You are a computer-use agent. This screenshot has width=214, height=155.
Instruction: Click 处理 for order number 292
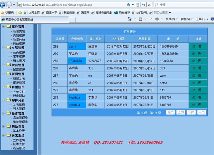tap(197, 46)
